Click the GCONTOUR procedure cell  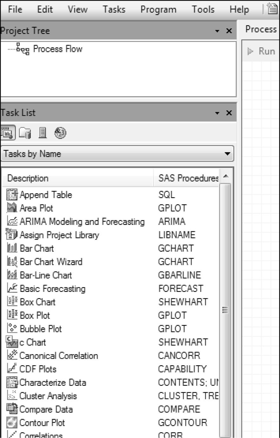pos(183,422)
